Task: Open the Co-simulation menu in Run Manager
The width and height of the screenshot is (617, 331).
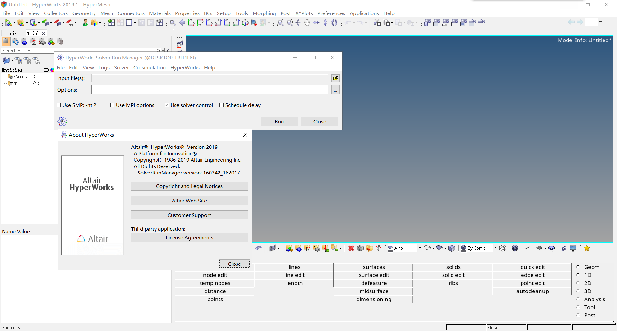Action: pos(149,67)
